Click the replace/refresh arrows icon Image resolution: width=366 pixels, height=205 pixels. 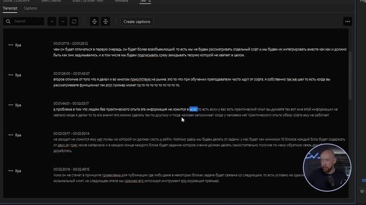[x=74, y=22]
